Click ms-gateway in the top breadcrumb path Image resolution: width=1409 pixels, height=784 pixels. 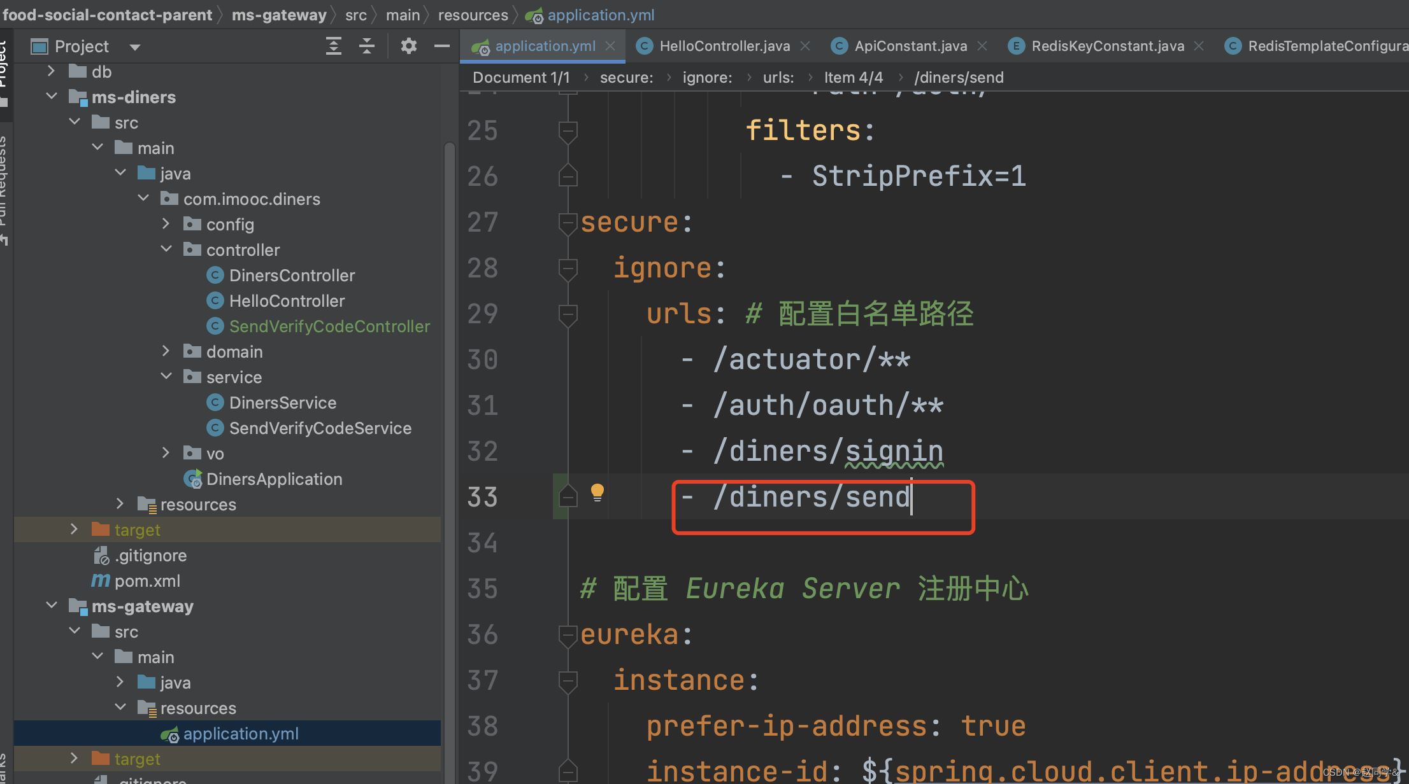coord(279,15)
